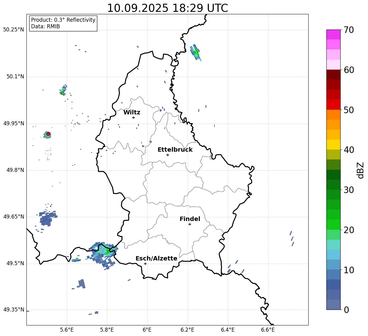This screenshot has height=336, width=368.
Task: Click the title '10.09.2025 18:29 UTC'
Action: 167,8
